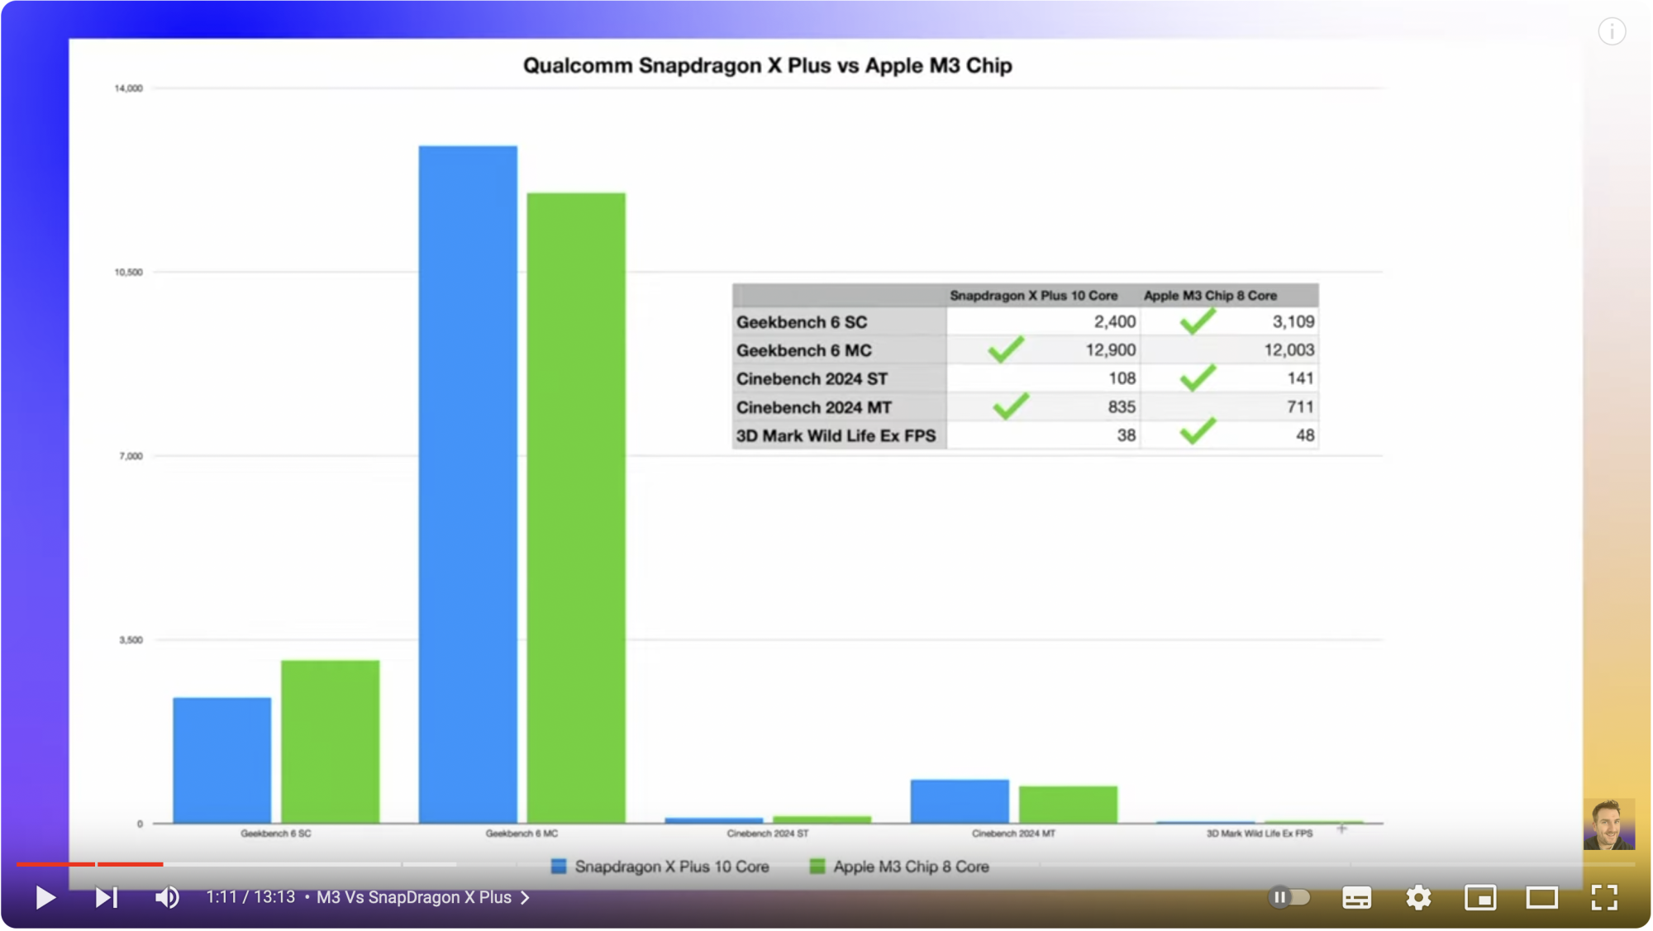Skip to next video
Screen dimensions: 1653x931
click(x=106, y=898)
